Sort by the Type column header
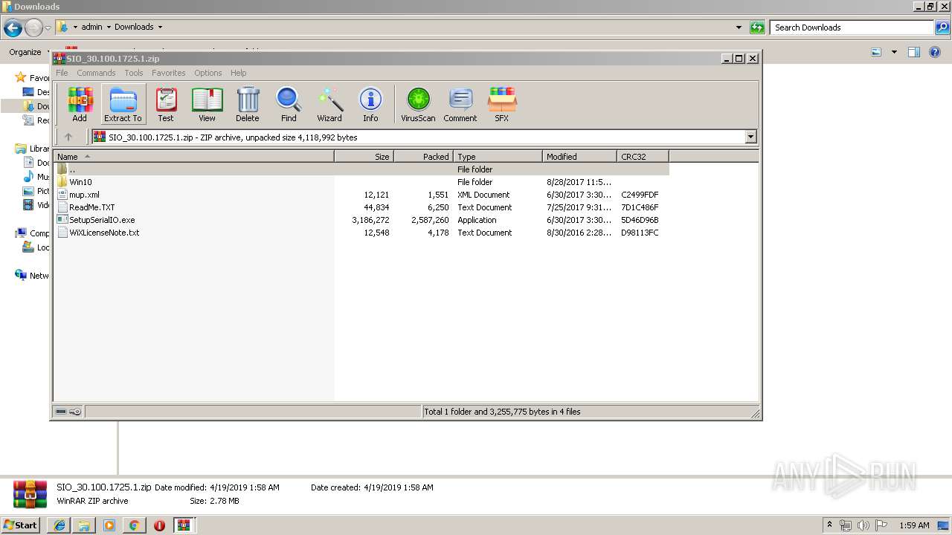This screenshot has height=535, width=952. [x=498, y=157]
